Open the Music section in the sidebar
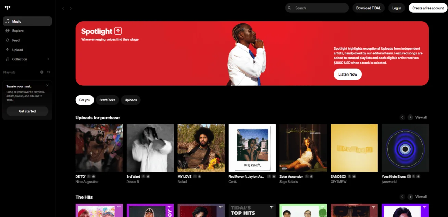The height and width of the screenshot is (217, 448). tap(27, 21)
